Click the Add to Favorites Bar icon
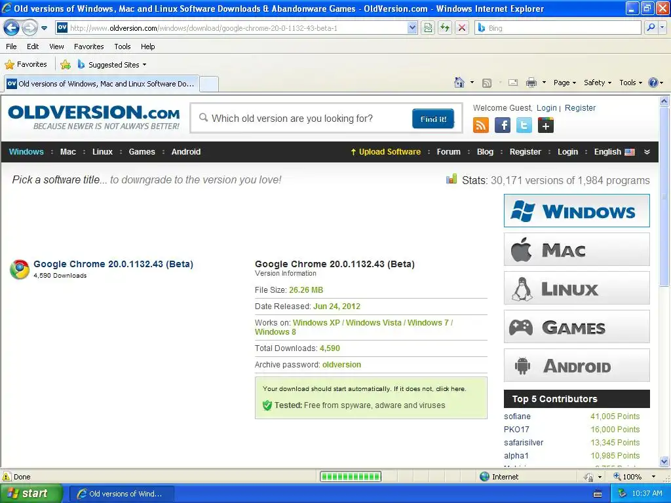This screenshot has height=503, width=671. pyautogui.click(x=66, y=65)
